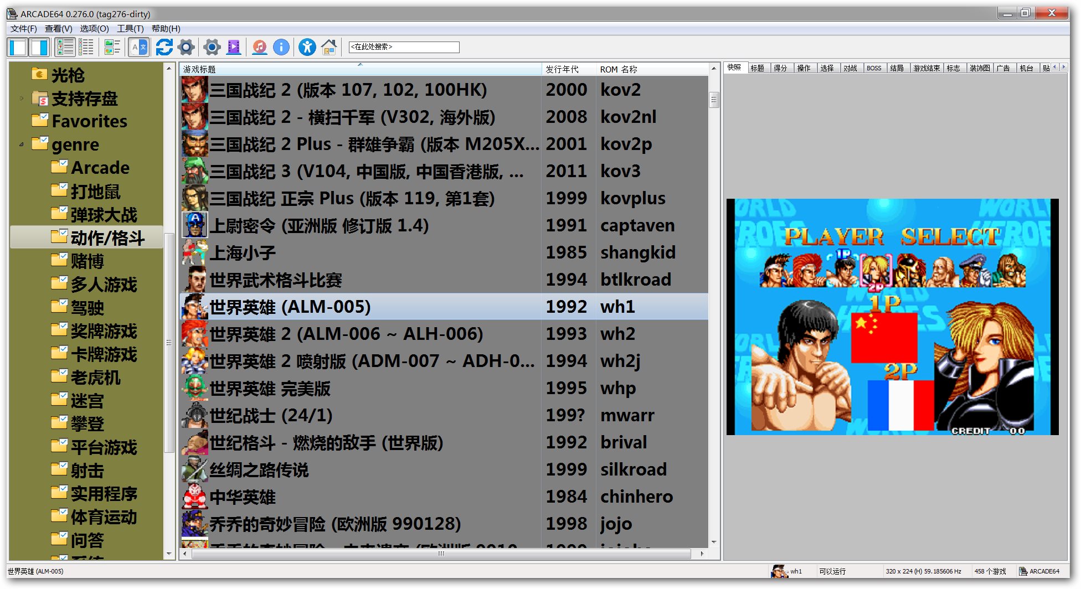
Task: Switch to small list view icon
Action: coord(86,47)
